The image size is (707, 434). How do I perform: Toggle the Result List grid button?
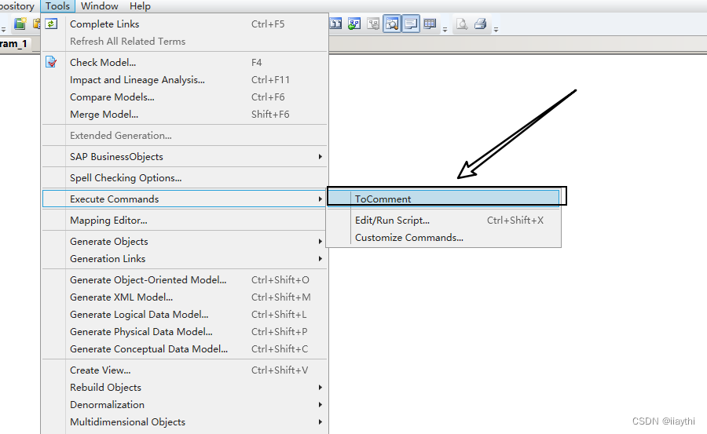430,24
